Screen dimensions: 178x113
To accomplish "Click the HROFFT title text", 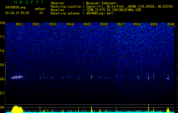I will point(29,2).
